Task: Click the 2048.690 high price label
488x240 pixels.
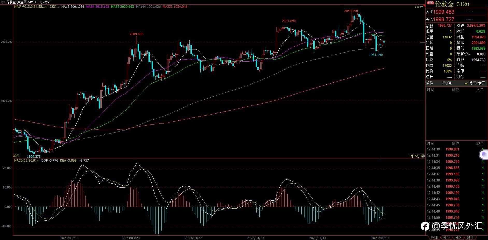Action: pyautogui.click(x=351, y=11)
